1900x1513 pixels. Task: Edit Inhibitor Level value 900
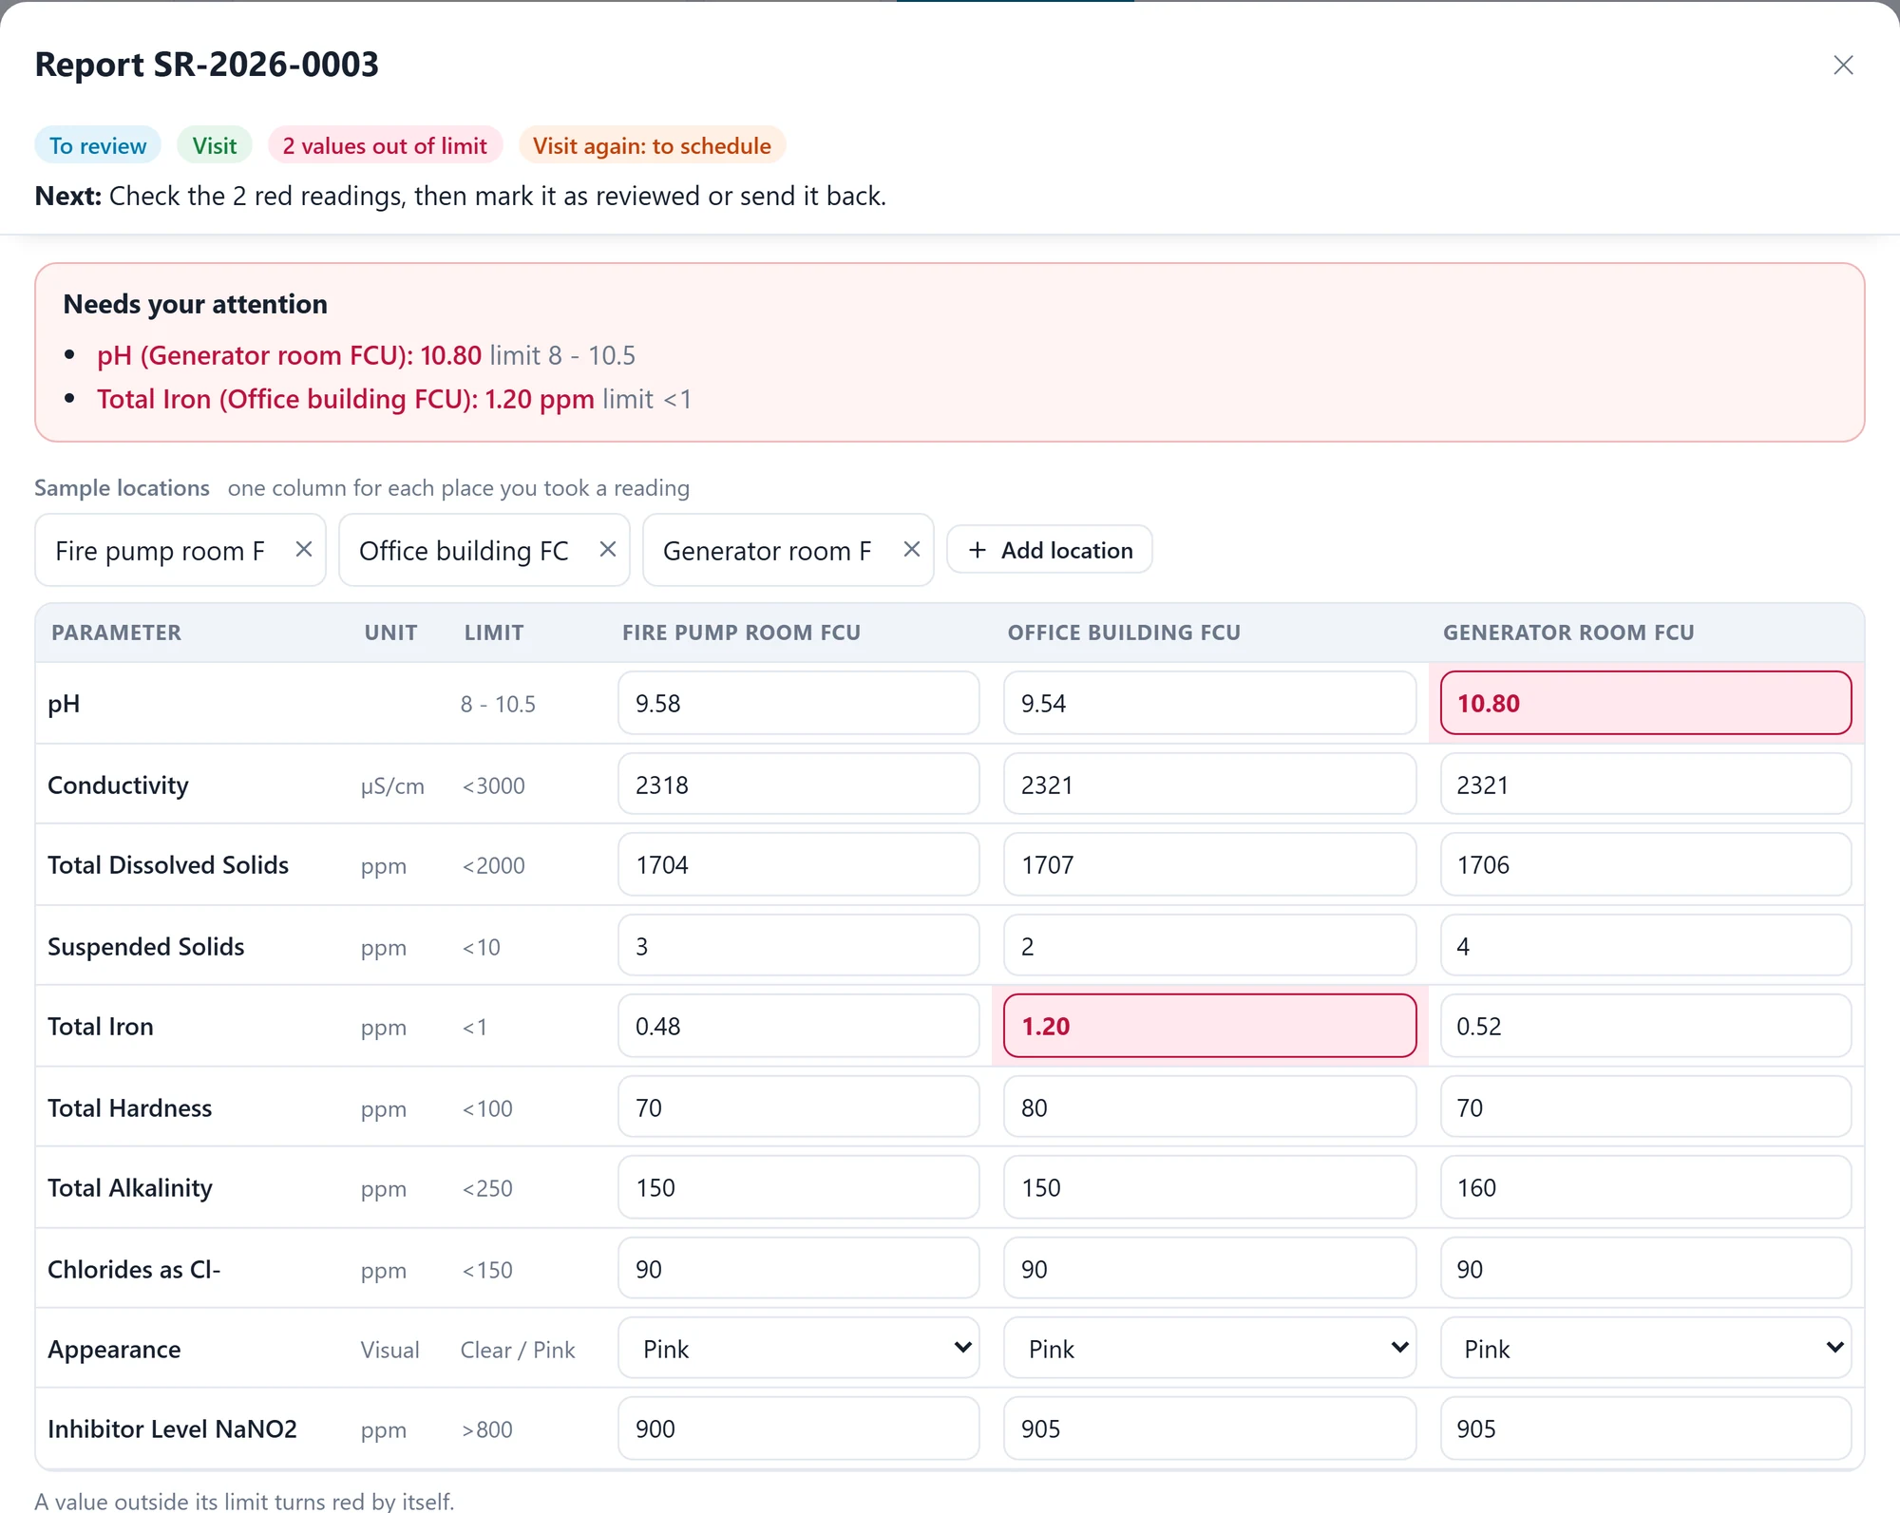[x=798, y=1428]
